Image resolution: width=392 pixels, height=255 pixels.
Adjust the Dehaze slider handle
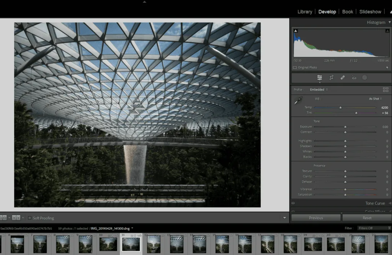[345, 182]
